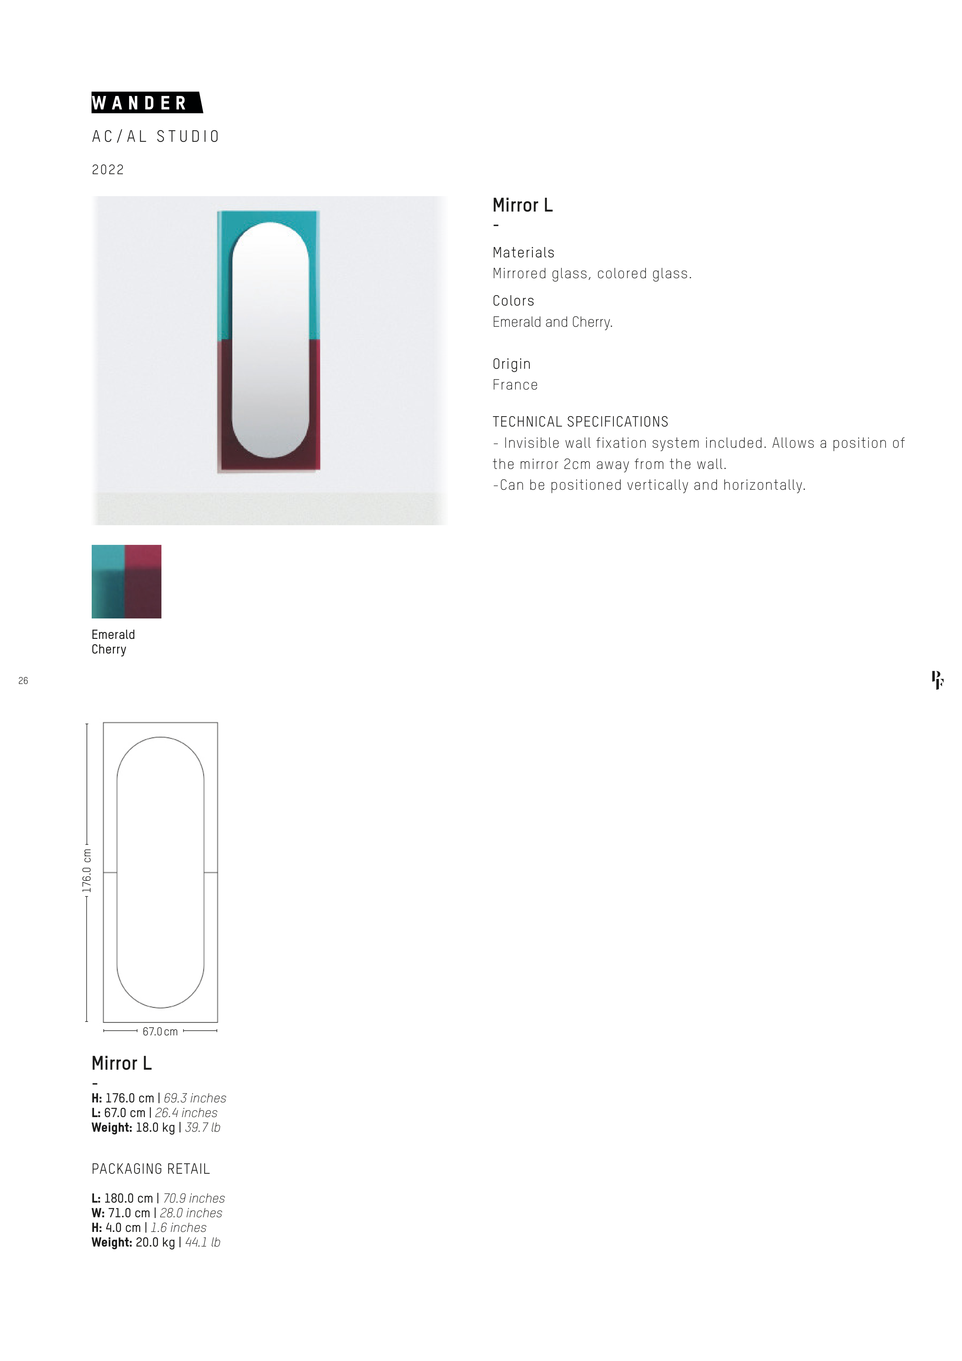Click page number 26

23,680
